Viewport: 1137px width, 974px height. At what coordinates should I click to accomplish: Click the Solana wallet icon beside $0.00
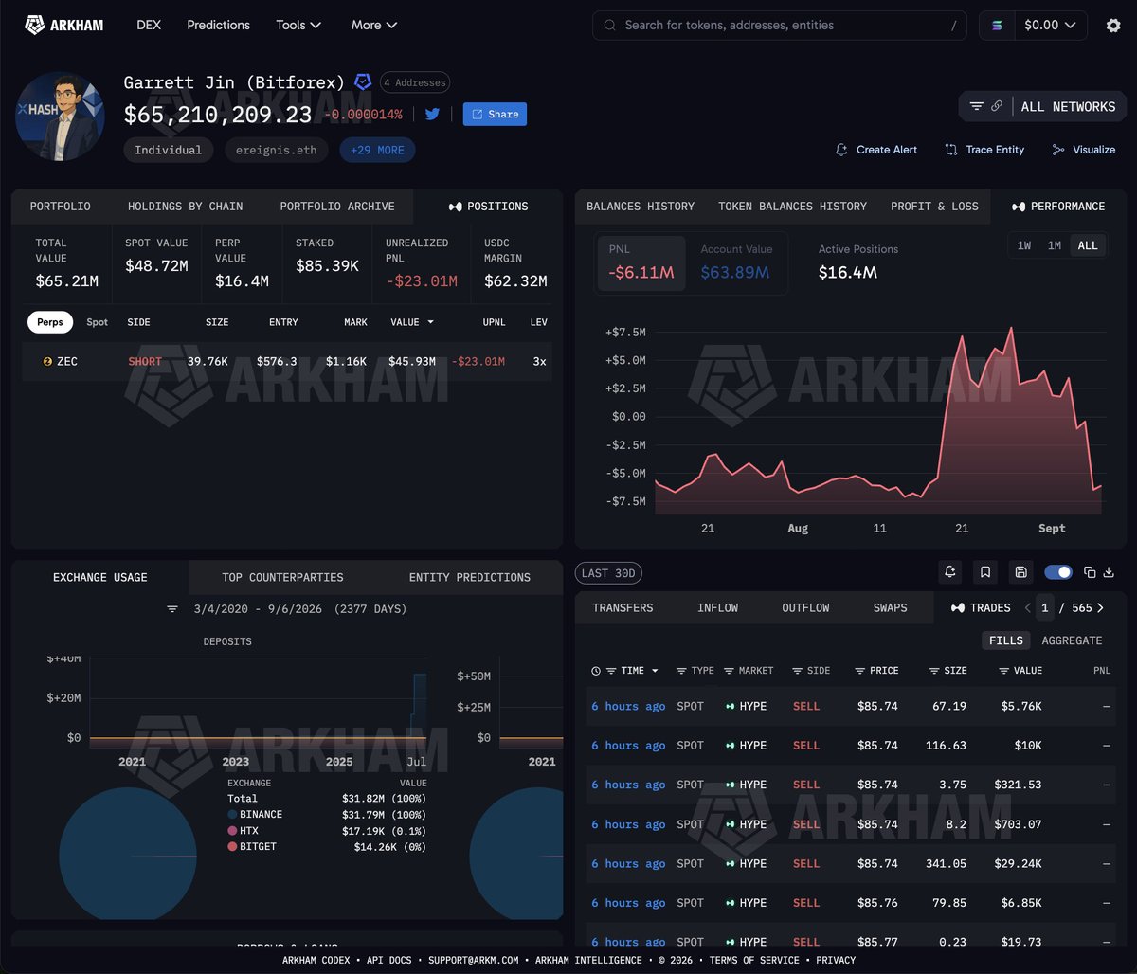(x=997, y=26)
